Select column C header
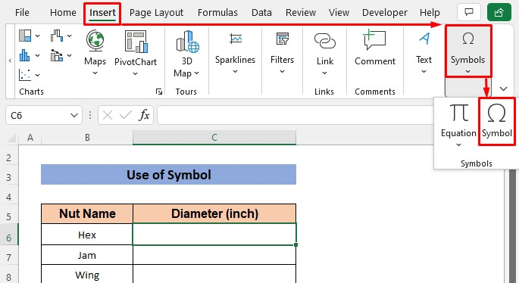The height and width of the screenshot is (283, 519). click(214, 138)
